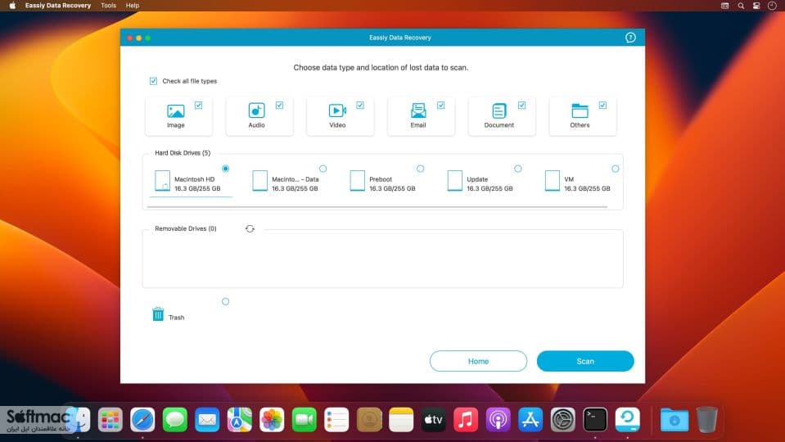Viewport: 785px width, 442px height.
Task: Click the Others folder icon
Action: [x=580, y=110]
